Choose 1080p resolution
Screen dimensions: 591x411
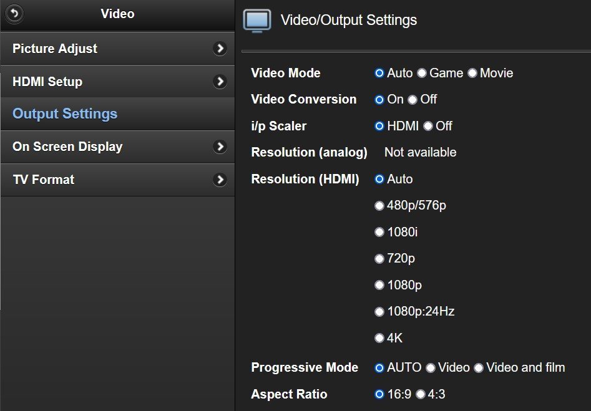tap(379, 285)
